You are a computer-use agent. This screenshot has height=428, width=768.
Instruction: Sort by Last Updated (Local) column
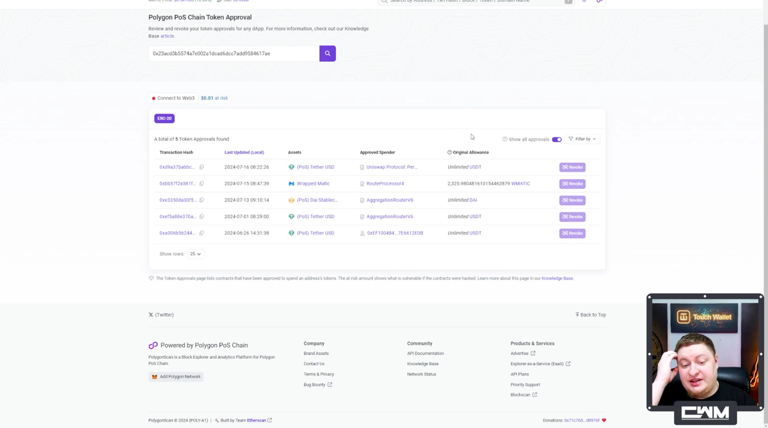point(244,152)
